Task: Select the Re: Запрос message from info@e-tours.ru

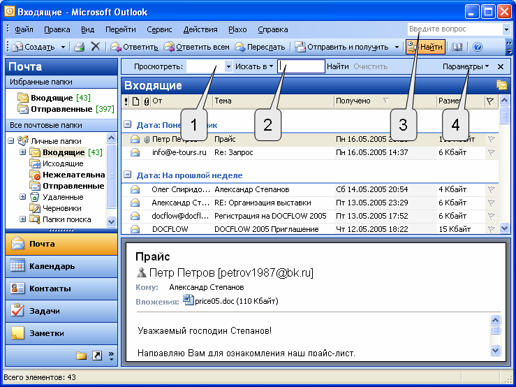Action: pyautogui.click(x=309, y=152)
